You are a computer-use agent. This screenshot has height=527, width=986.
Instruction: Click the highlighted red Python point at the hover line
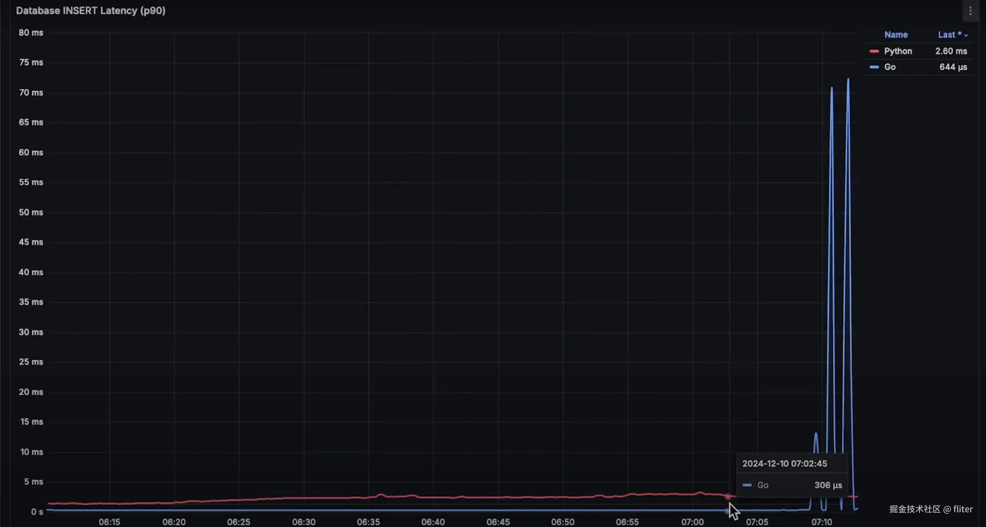tap(727, 497)
